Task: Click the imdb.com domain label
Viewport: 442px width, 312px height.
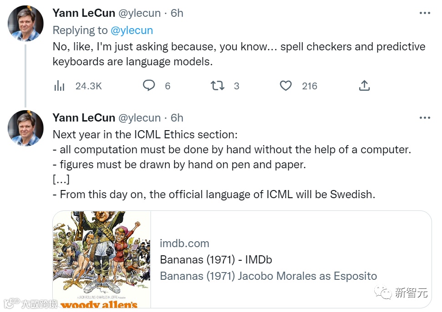Action: tap(185, 244)
